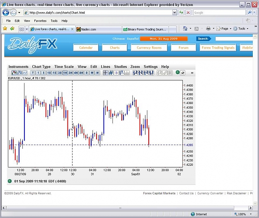The width and height of the screenshot is (259, 218).
Task: Select the monthly (M) time scale
Action: click(x=98, y=73)
